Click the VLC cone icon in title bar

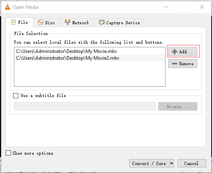[8, 7]
